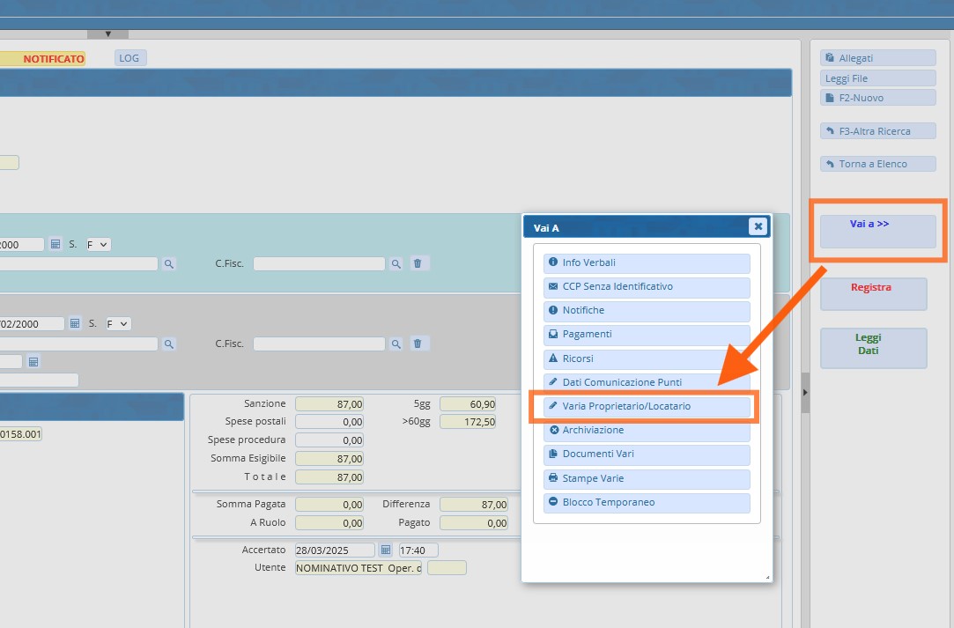Click the magnifier left of C.Fisc. in the teal section
This screenshot has height=628, width=954.
tap(169, 263)
